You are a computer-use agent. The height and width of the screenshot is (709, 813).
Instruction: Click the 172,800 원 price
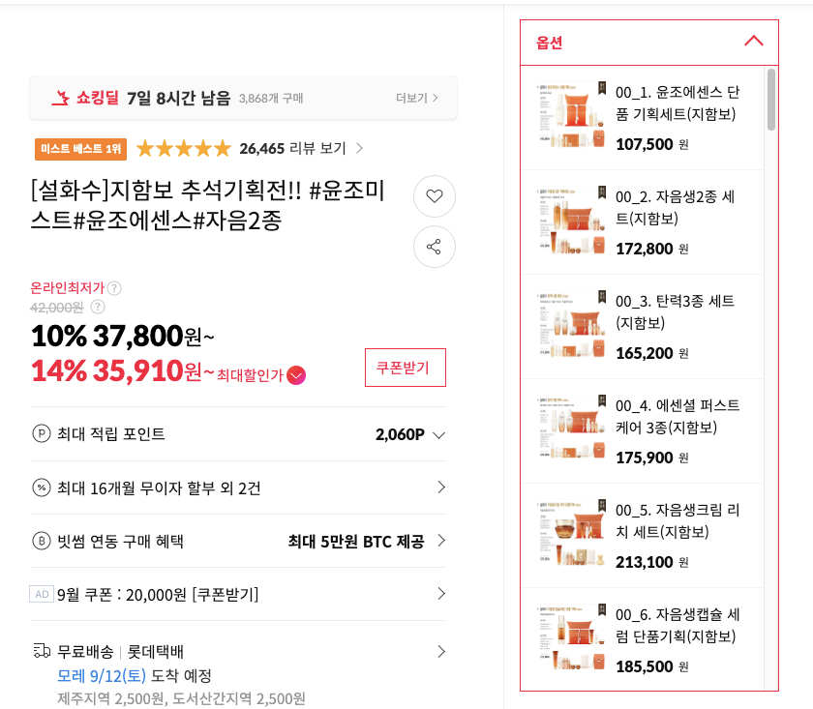click(652, 249)
